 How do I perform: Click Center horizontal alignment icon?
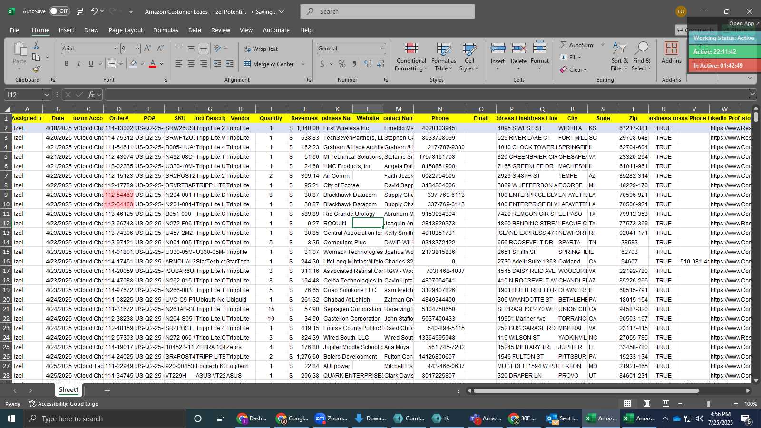pyautogui.click(x=191, y=64)
